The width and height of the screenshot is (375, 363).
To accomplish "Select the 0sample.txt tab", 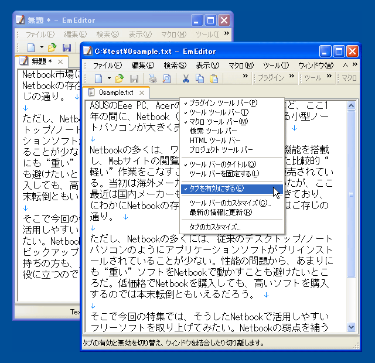I will point(116,93).
